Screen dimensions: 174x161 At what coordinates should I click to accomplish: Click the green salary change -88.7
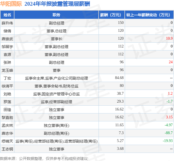click(x=169, y=133)
